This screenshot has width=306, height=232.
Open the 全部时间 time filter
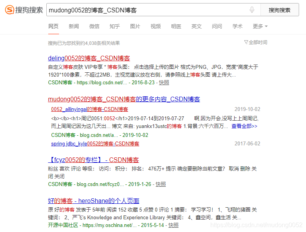pos(256,42)
